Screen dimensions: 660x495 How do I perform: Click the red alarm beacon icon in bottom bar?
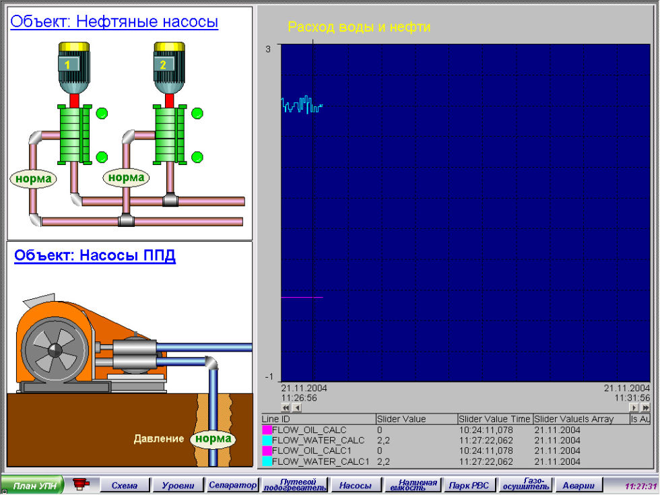(81, 484)
